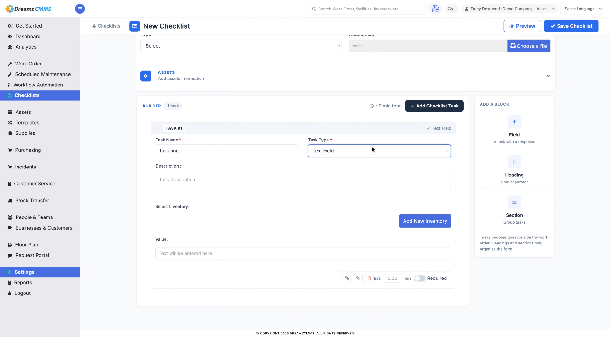Click the attachment paperclip icon
This screenshot has height=337, width=611.
pos(358,279)
